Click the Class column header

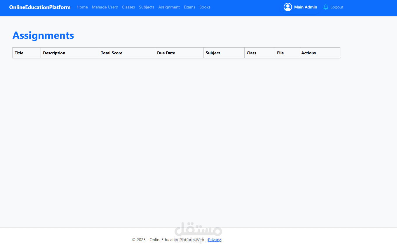(x=260, y=53)
